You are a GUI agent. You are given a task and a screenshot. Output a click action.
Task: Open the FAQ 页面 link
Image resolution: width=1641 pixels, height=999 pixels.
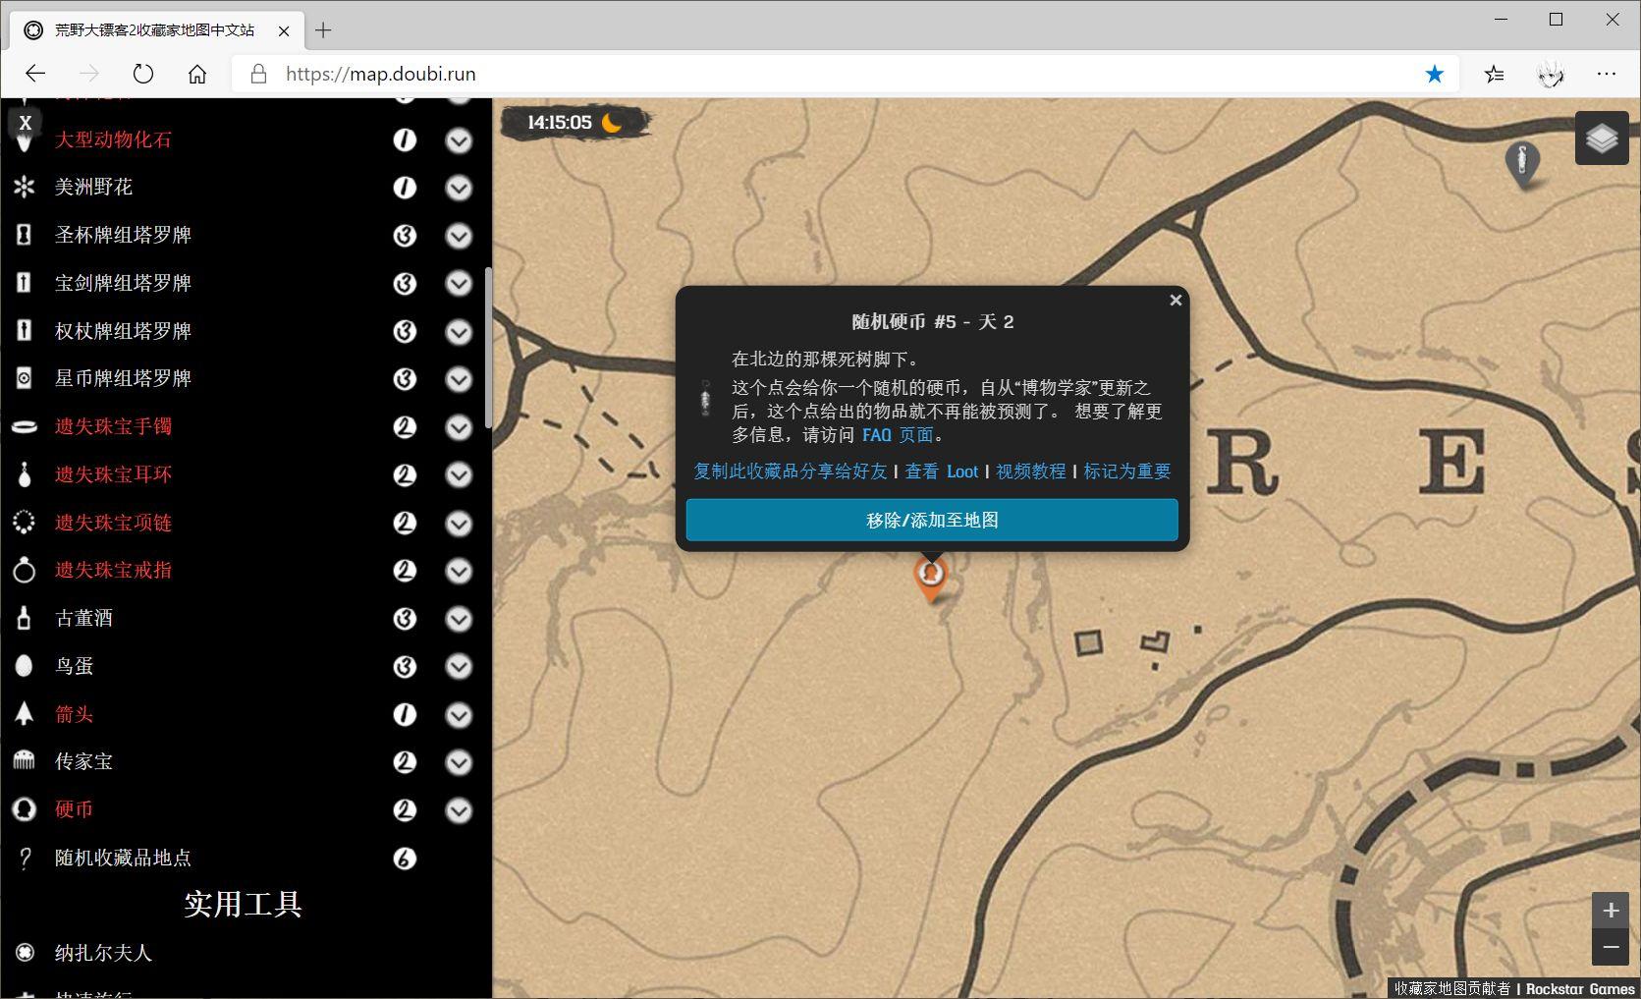[x=898, y=435]
